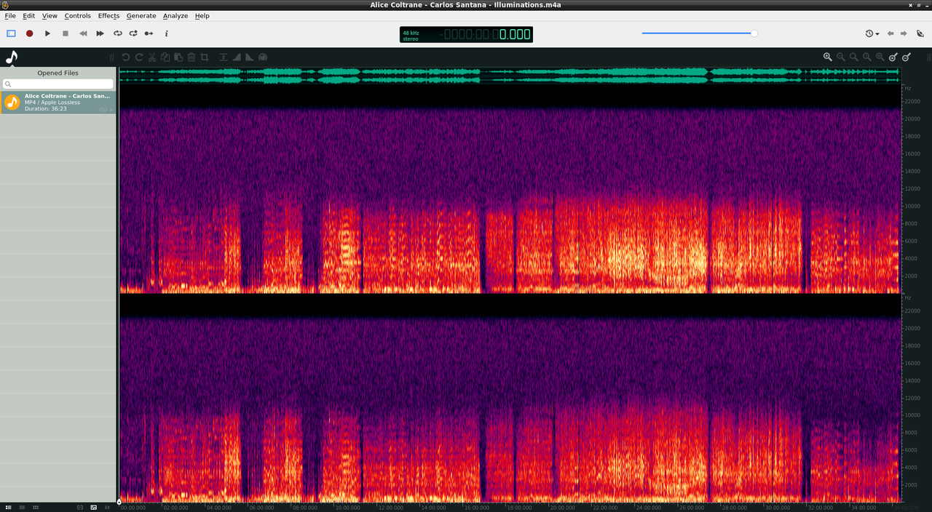
Task: Apply the Normalize effect icon
Action: (x=223, y=57)
